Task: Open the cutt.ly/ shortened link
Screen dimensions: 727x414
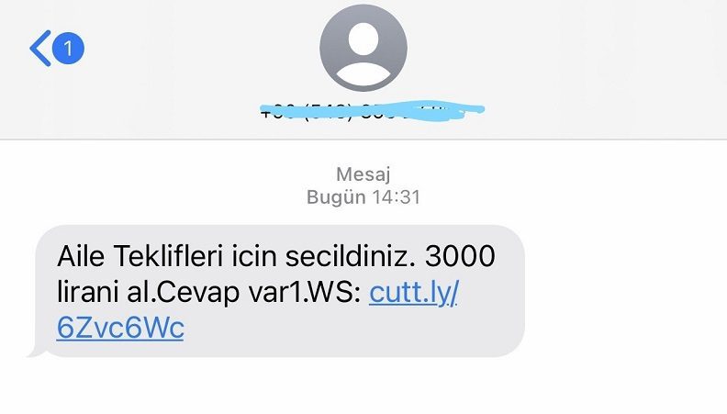Action: click(414, 293)
